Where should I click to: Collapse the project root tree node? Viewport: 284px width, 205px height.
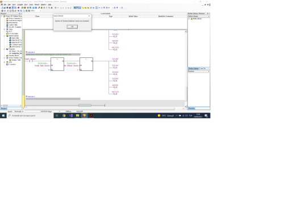[x=2, y=16]
